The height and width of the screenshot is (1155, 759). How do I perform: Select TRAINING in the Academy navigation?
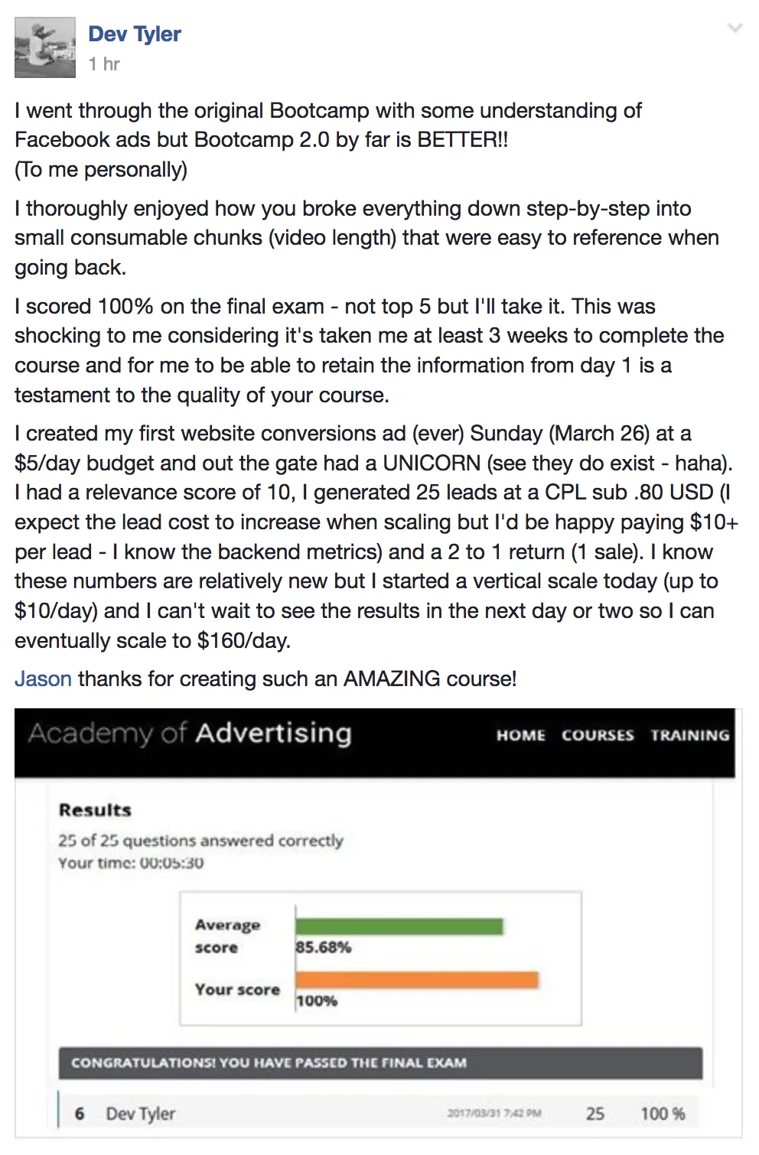690,735
